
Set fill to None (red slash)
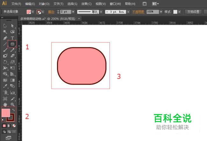[x=14, y=126]
